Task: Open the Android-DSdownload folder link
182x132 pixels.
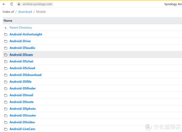Action: click(x=25, y=75)
